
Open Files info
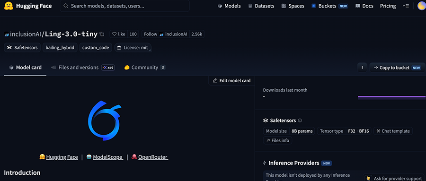(278, 140)
